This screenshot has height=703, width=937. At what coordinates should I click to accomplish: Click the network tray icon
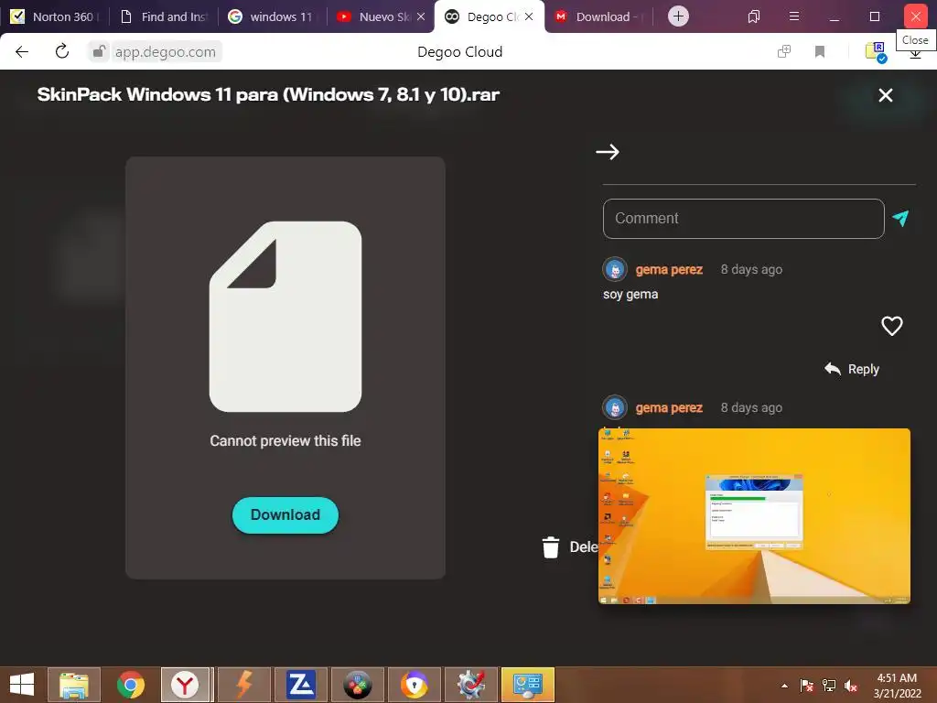pos(829,686)
